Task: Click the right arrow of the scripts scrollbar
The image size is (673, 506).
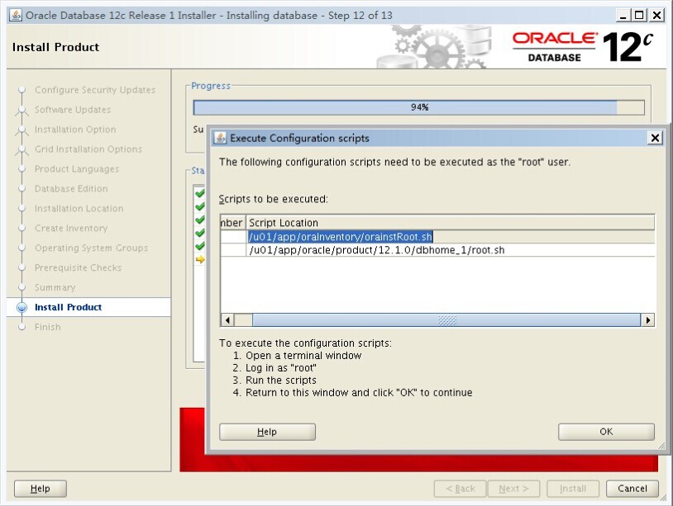Action: pos(648,320)
